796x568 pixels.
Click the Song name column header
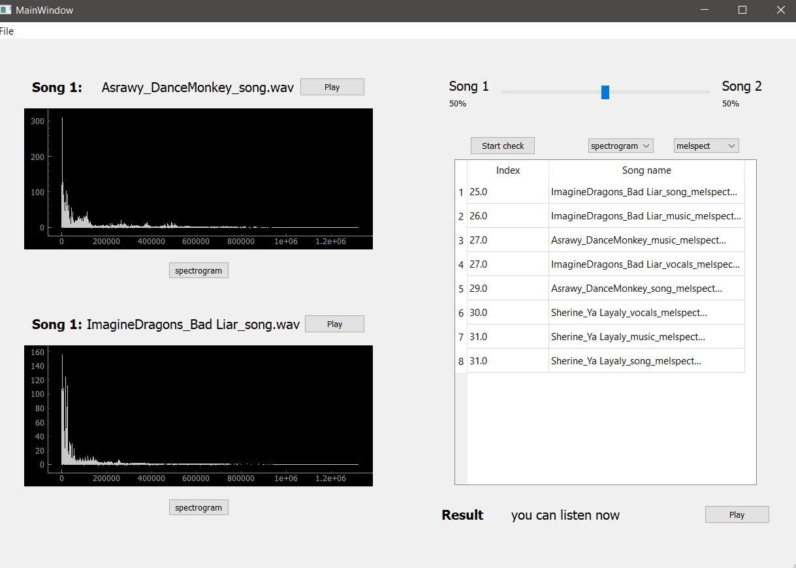[646, 170]
